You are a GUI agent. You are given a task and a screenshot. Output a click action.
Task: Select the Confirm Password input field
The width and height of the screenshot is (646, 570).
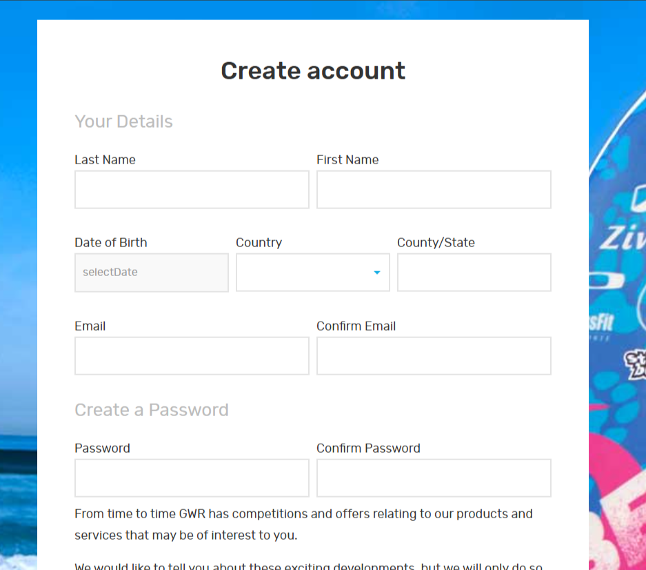pyautogui.click(x=434, y=478)
